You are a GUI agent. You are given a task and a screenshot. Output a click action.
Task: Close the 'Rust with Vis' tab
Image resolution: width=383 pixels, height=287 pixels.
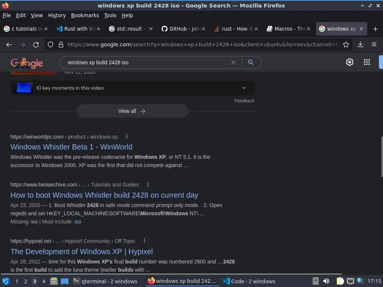coord(98,29)
